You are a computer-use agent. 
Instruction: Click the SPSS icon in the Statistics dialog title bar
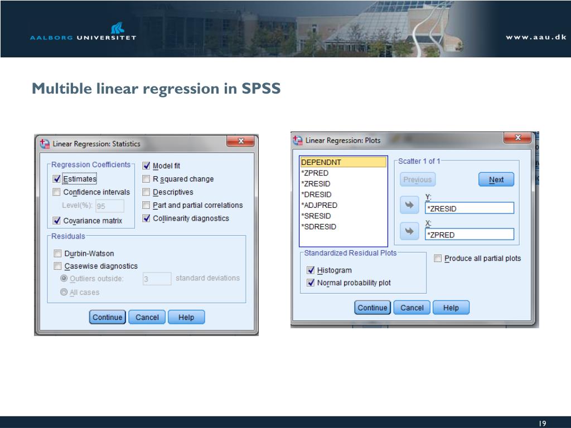pyautogui.click(x=45, y=144)
